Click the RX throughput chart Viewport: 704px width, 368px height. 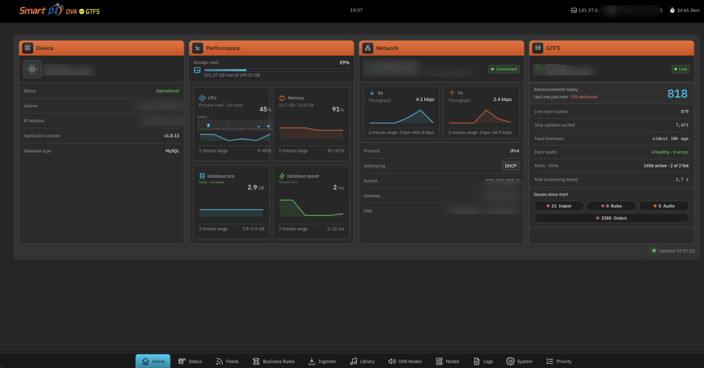401,117
